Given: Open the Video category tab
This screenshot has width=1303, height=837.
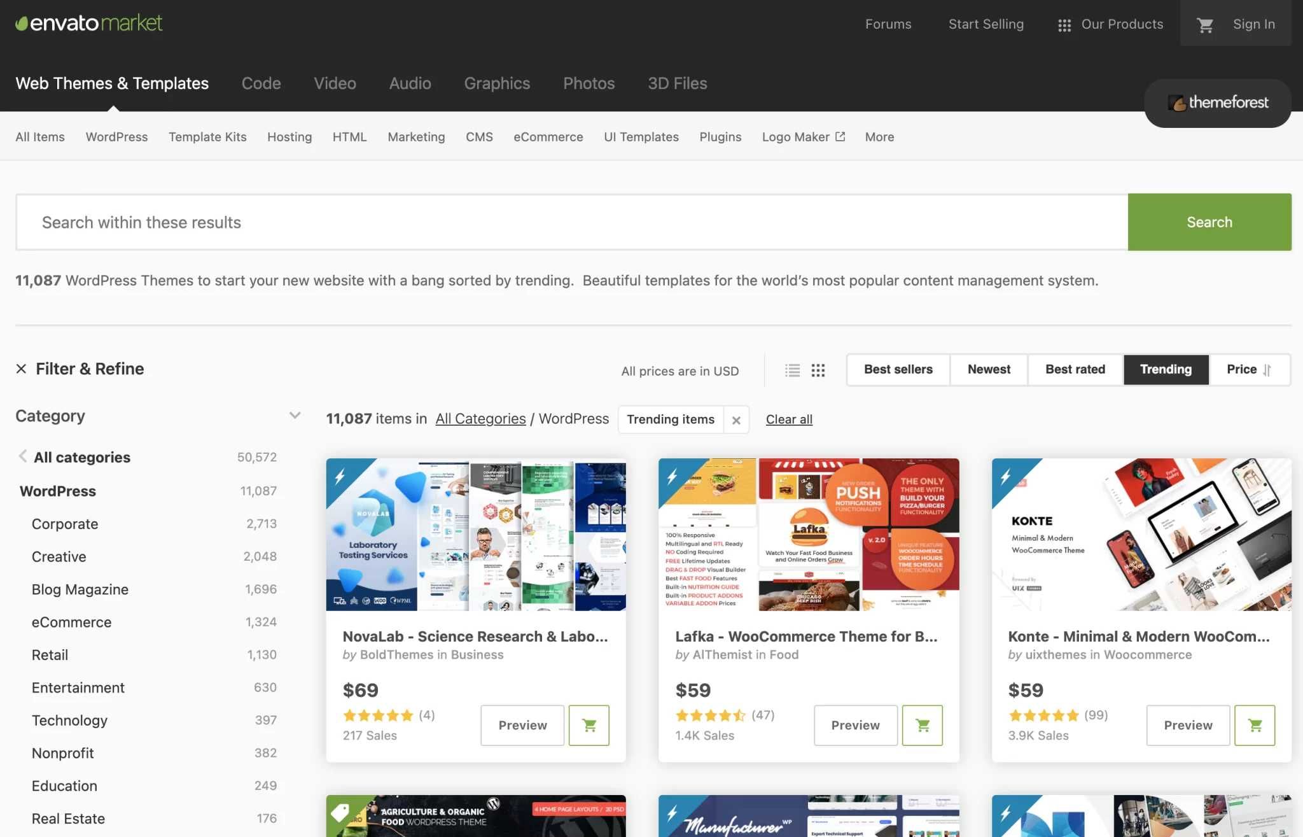Looking at the screenshot, I should [x=335, y=83].
